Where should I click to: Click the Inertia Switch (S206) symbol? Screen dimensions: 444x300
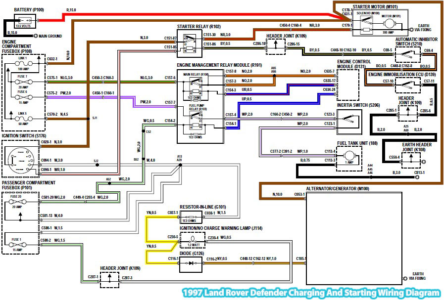coord(349,122)
